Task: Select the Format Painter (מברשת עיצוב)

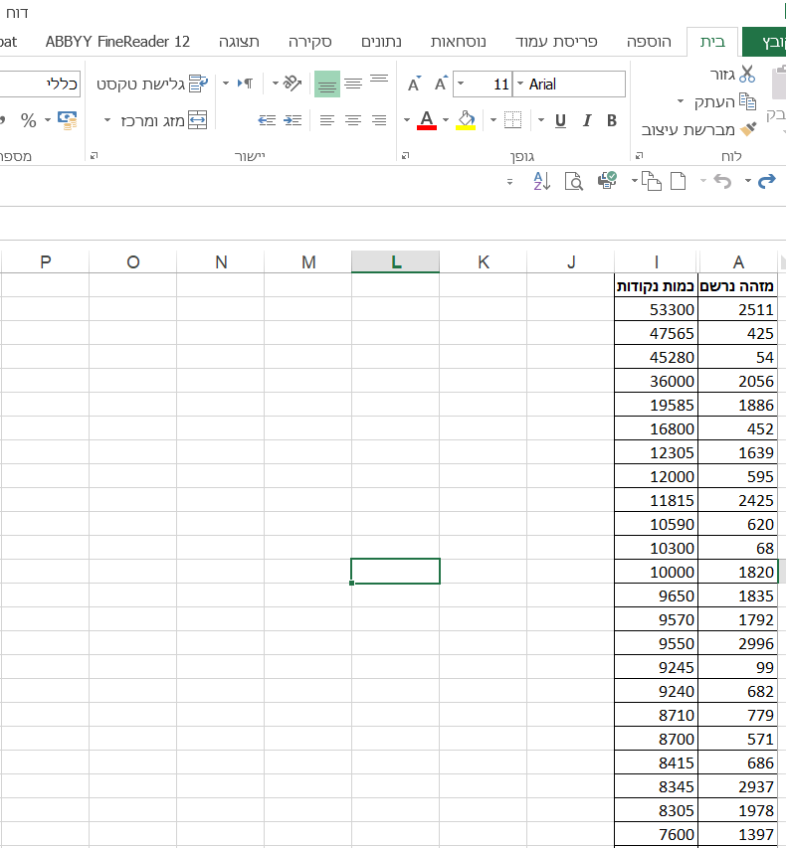Action: pyautogui.click(x=698, y=129)
